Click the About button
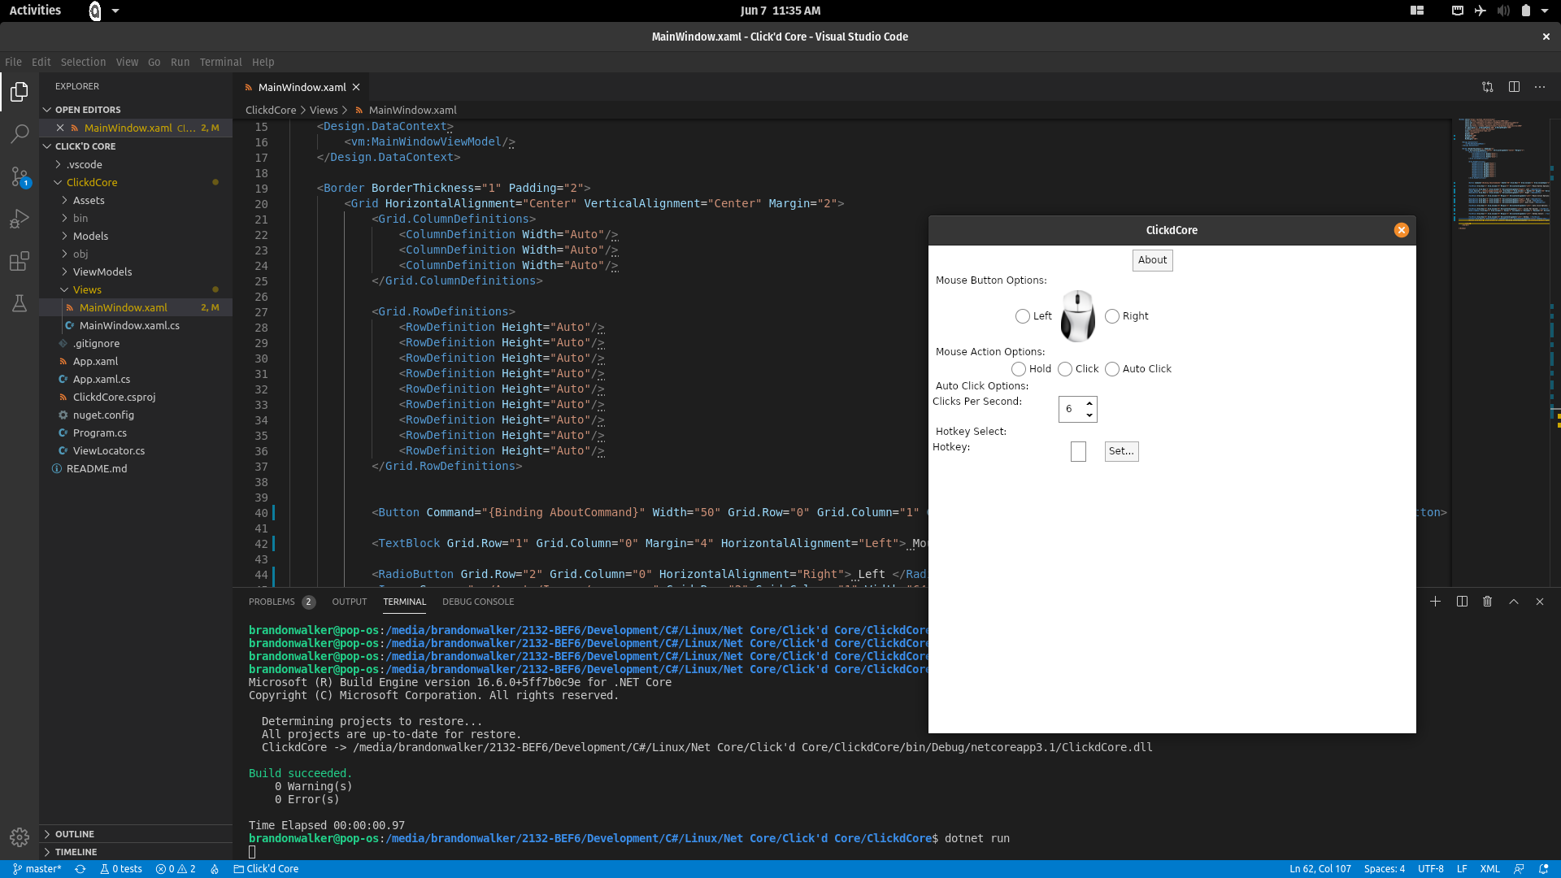This screenshot has width=1561, height=878. (1152, 260)
